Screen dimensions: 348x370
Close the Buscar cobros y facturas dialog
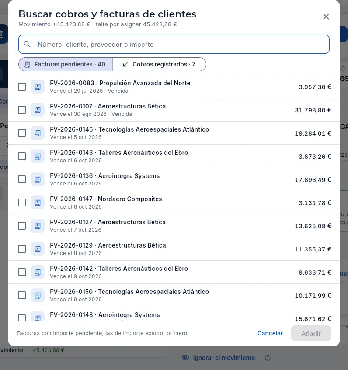click(326, 17)
